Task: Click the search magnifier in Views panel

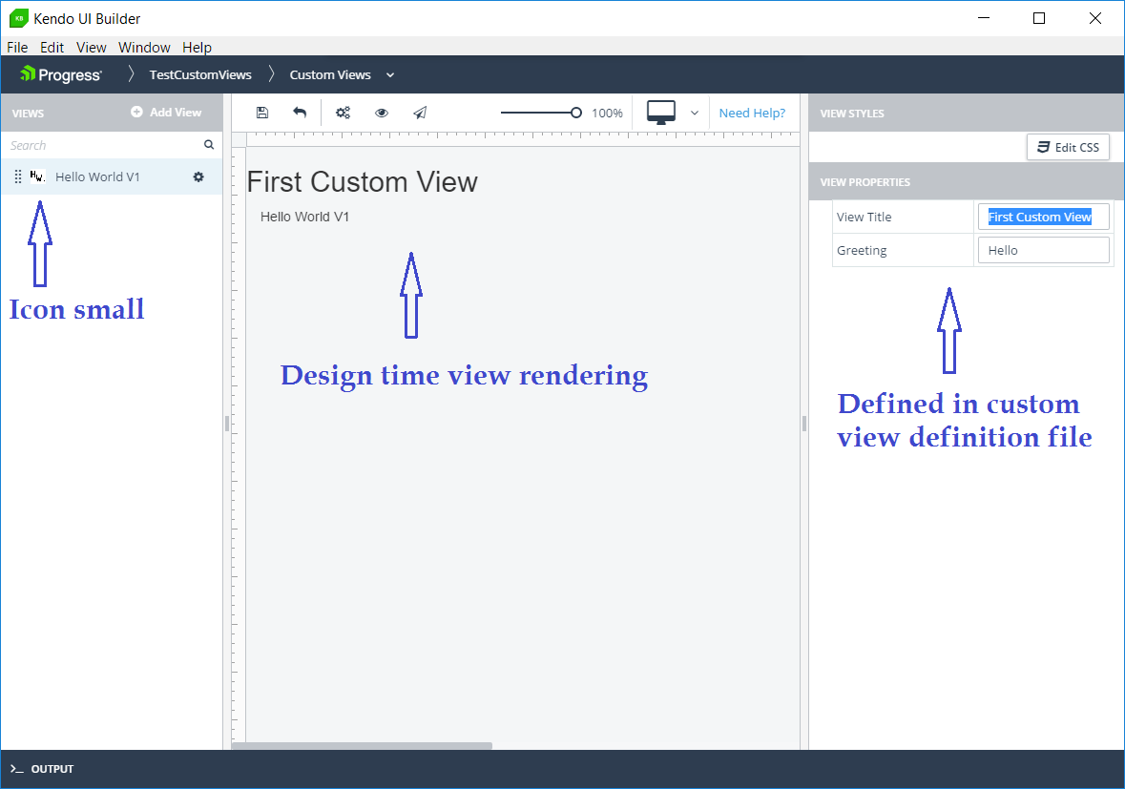Action: [x=209, y=145]
